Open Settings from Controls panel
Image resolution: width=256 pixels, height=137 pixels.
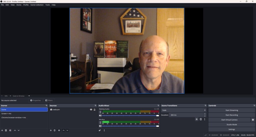tap(232, 129)
